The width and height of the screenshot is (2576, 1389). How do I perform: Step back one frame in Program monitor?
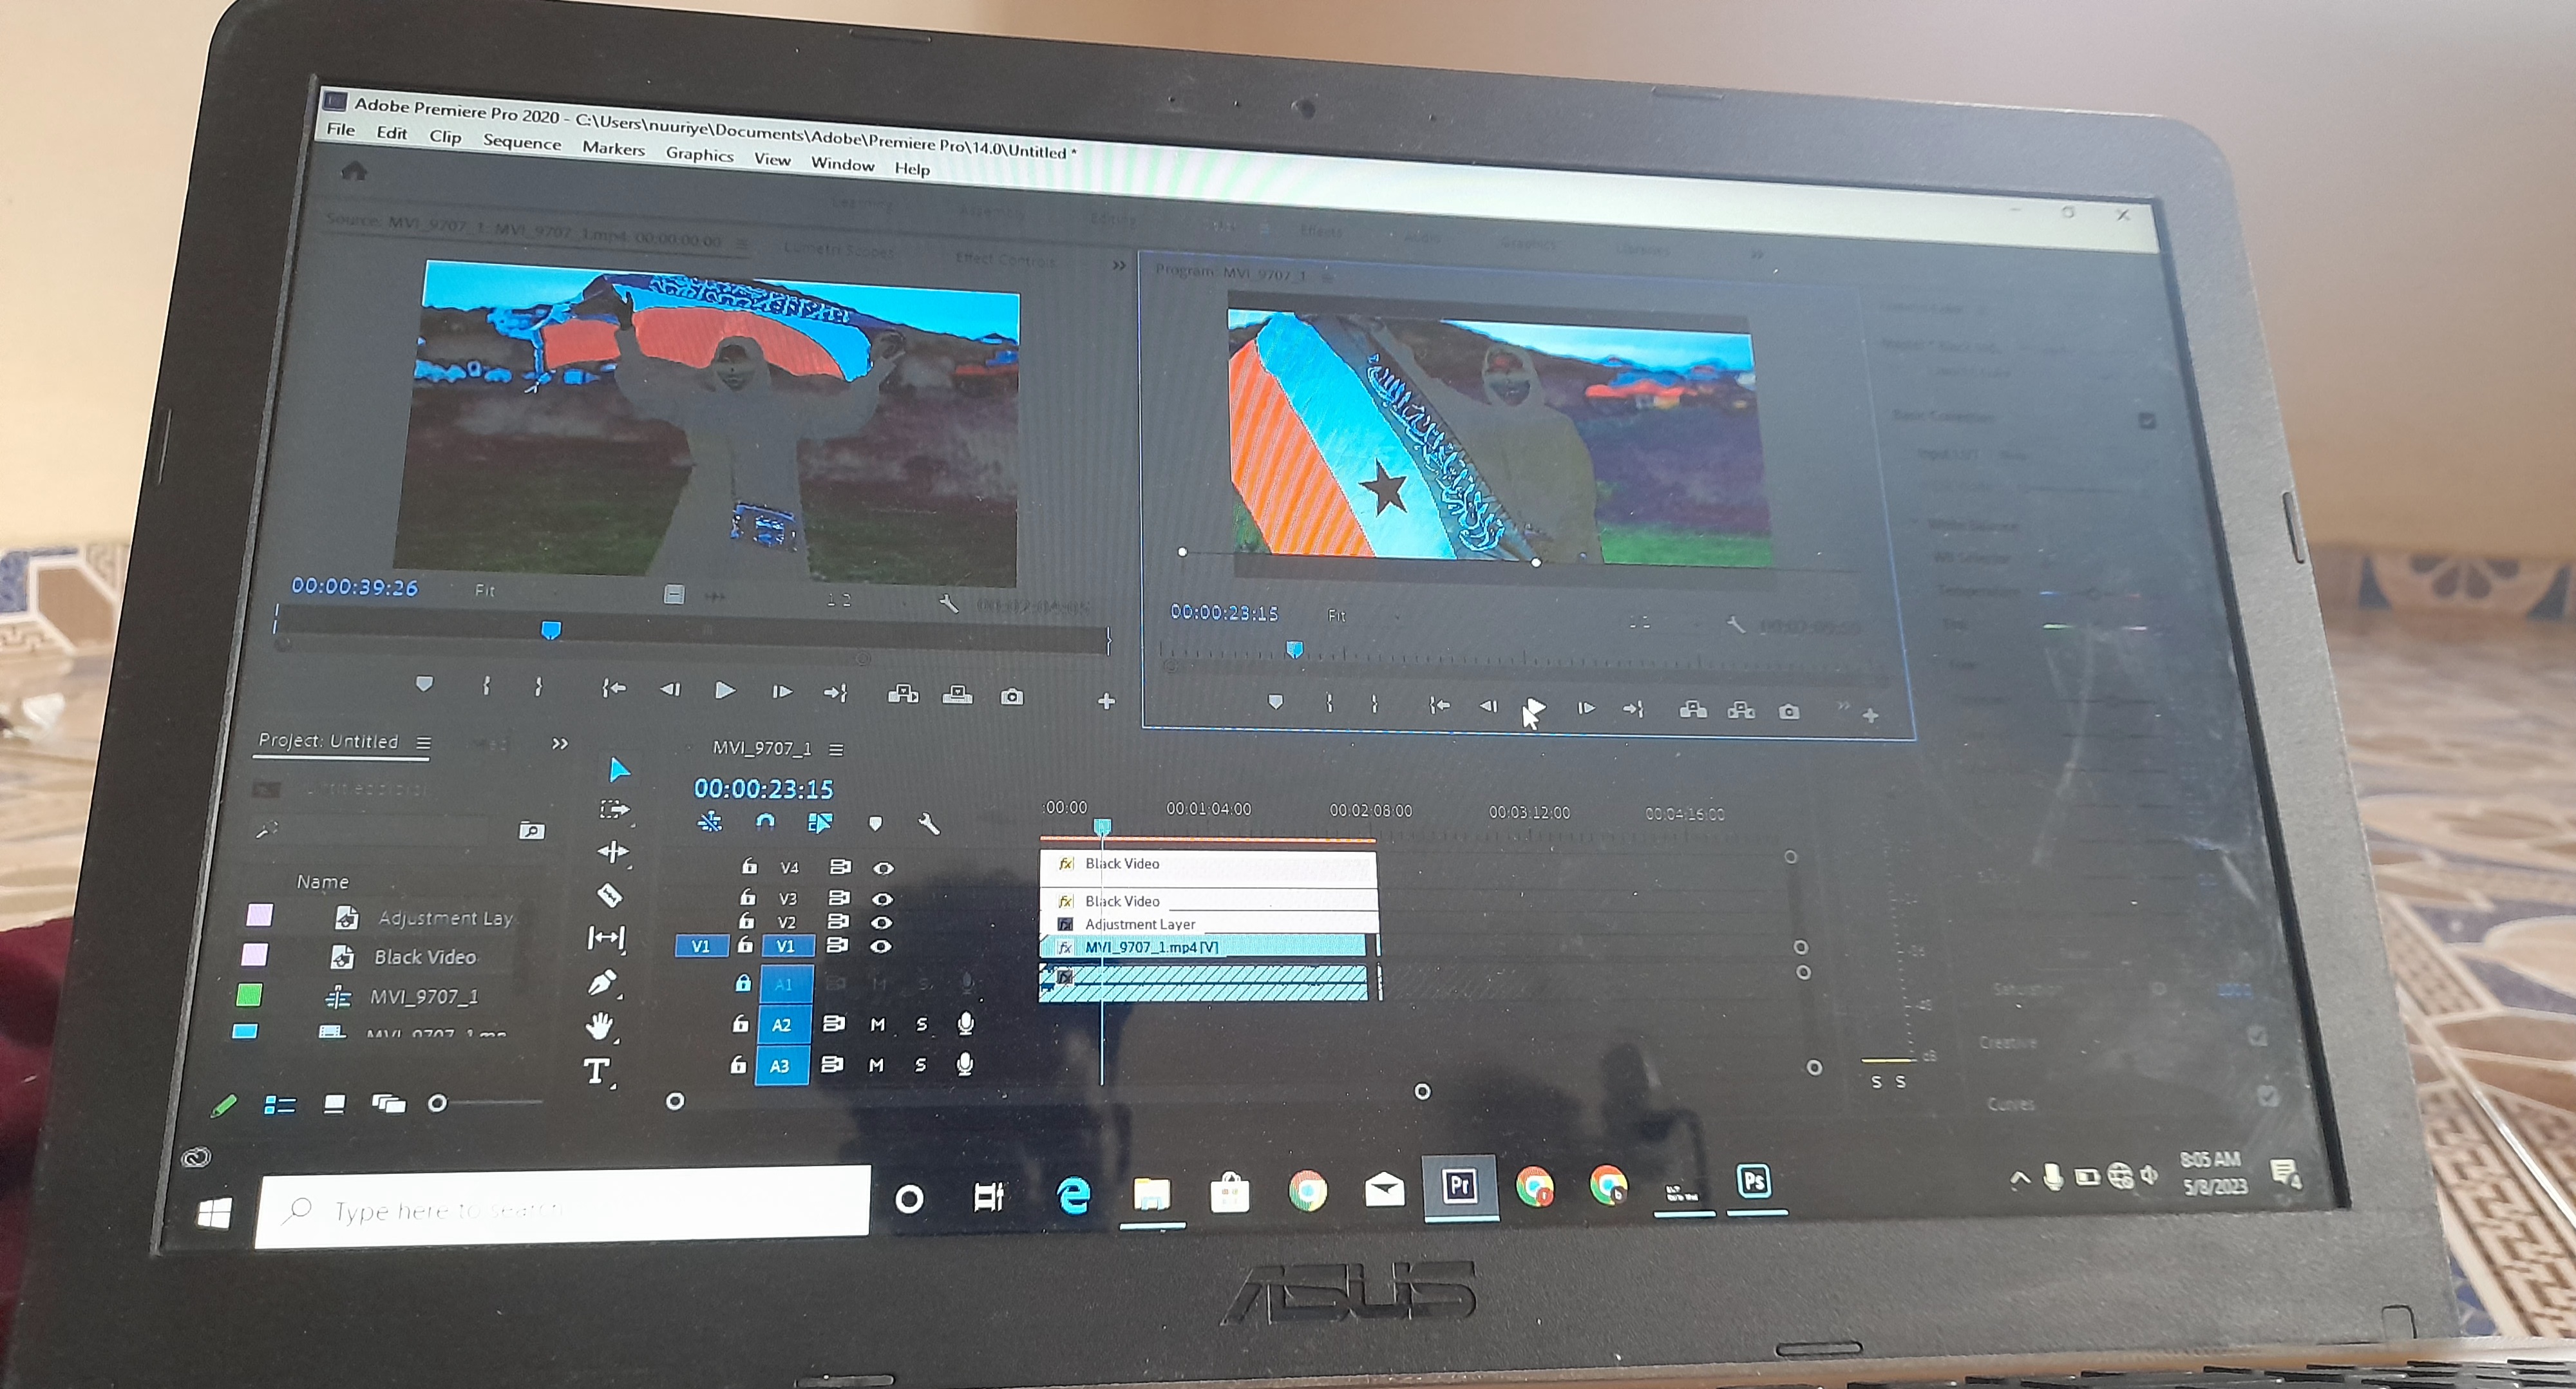pos(1488,706)
